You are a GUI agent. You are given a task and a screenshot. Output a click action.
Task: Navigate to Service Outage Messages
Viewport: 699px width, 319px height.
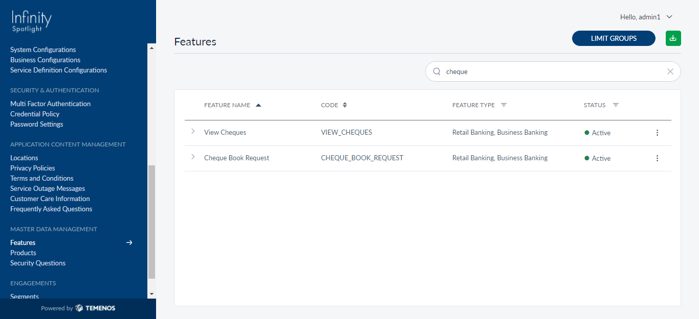pos(48,189)
